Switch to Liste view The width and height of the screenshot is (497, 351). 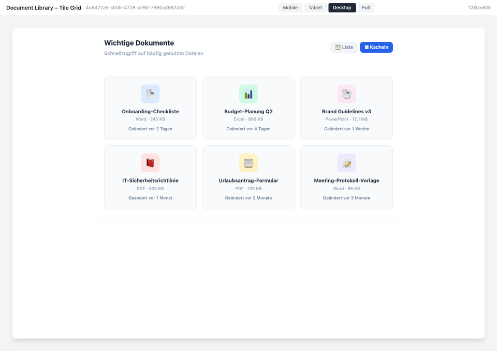point(344,47)
